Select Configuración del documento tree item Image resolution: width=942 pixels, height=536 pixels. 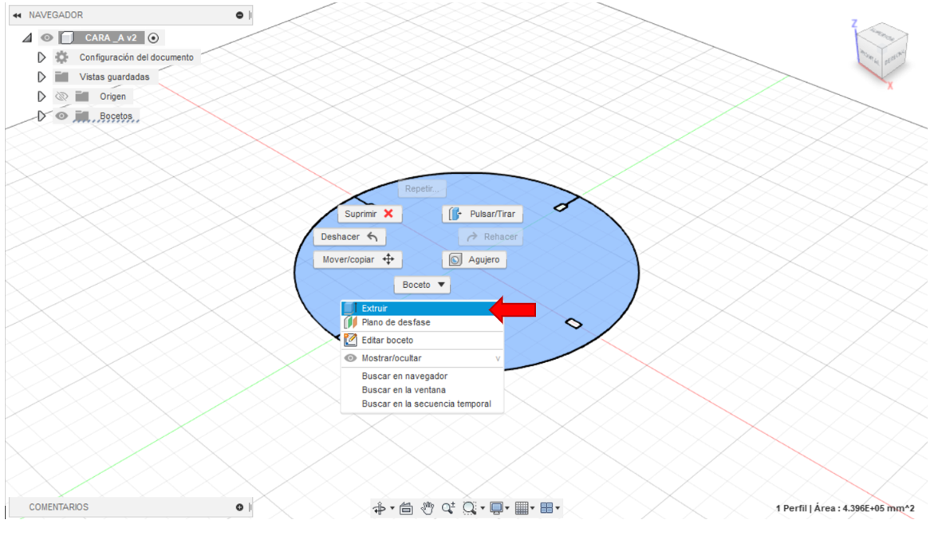136,57
